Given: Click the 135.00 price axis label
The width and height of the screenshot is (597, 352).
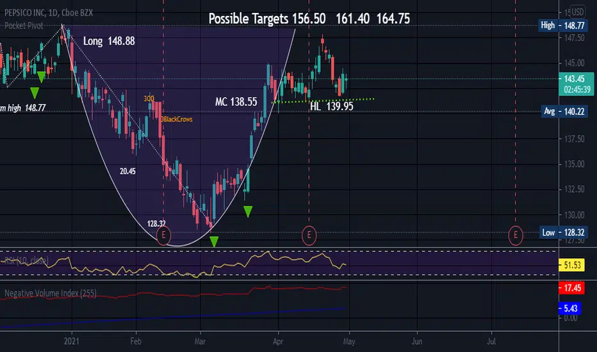Looking at the screenshot, I should point(574,164).
